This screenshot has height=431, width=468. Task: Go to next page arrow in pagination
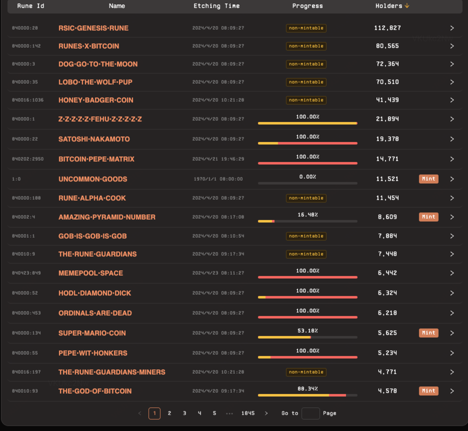point(266,413)
